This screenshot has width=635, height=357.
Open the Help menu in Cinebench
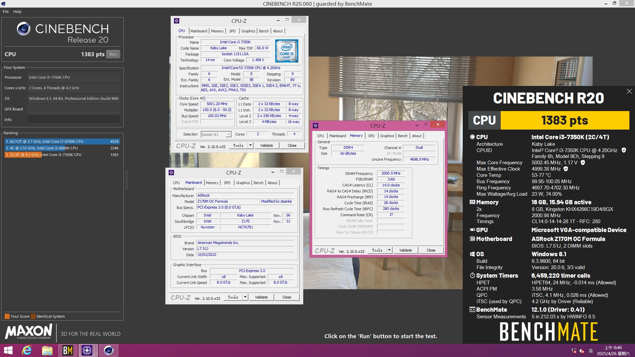pos(17,12)
